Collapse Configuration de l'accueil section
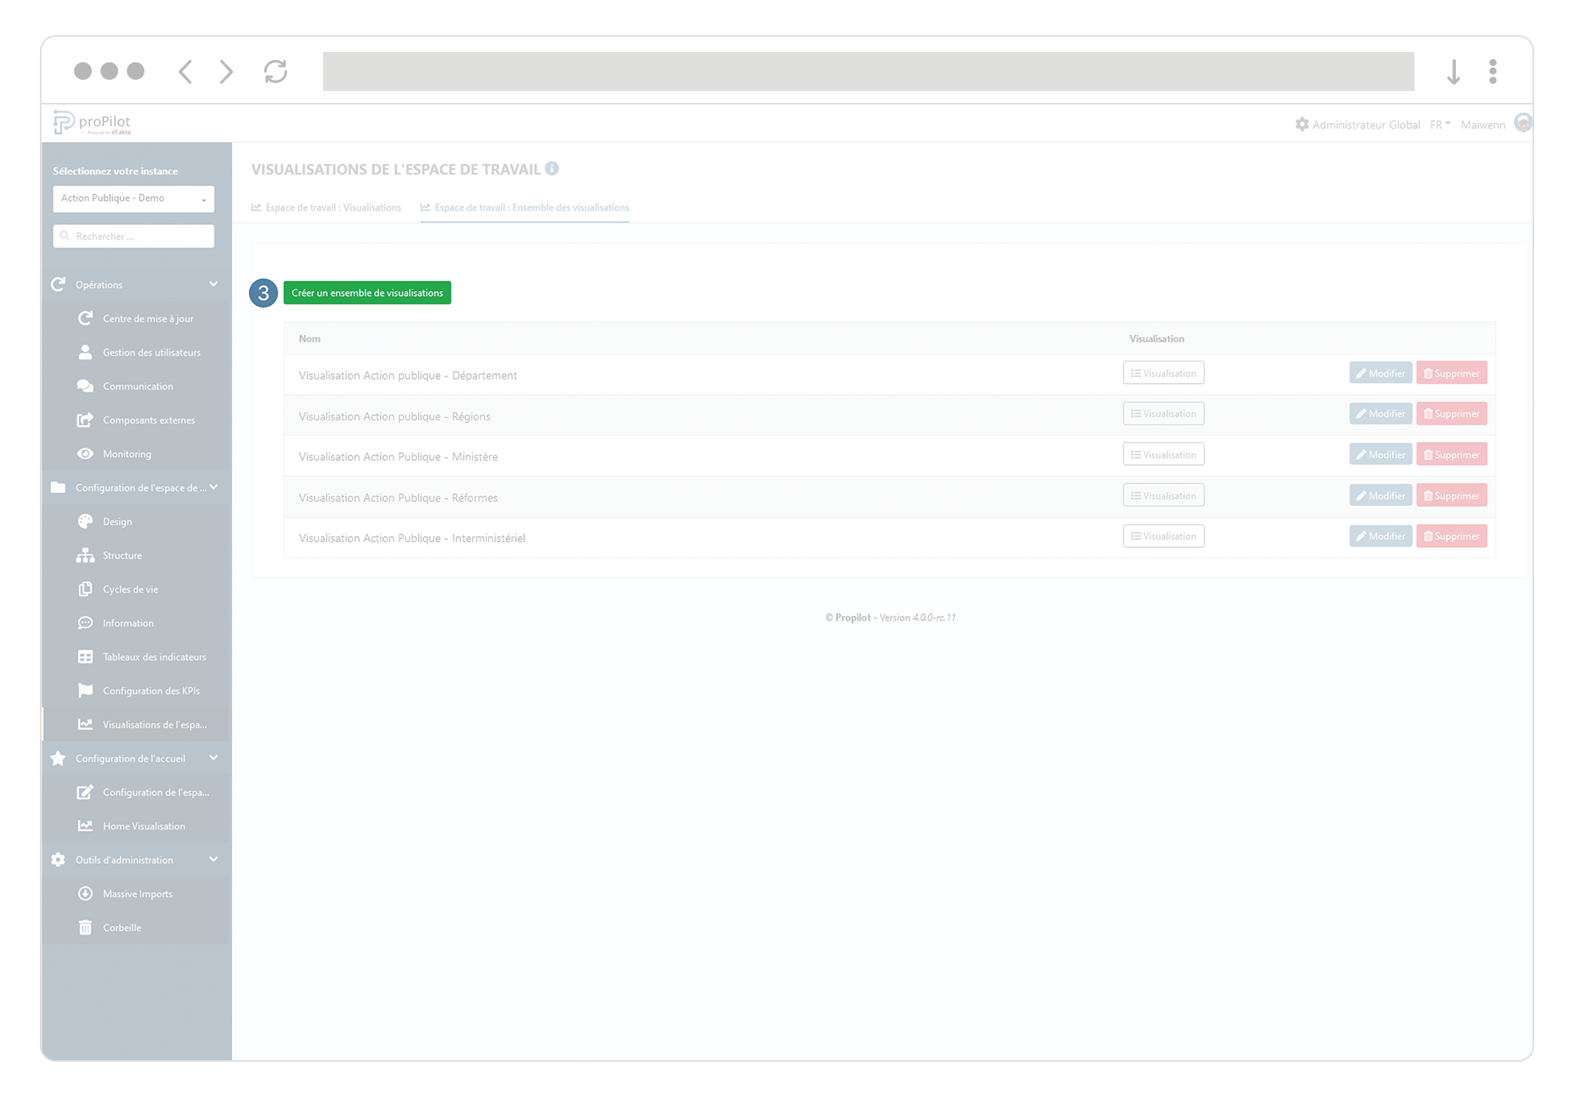The height and width of the screenshot is (1104, 1574). point(213,758)
